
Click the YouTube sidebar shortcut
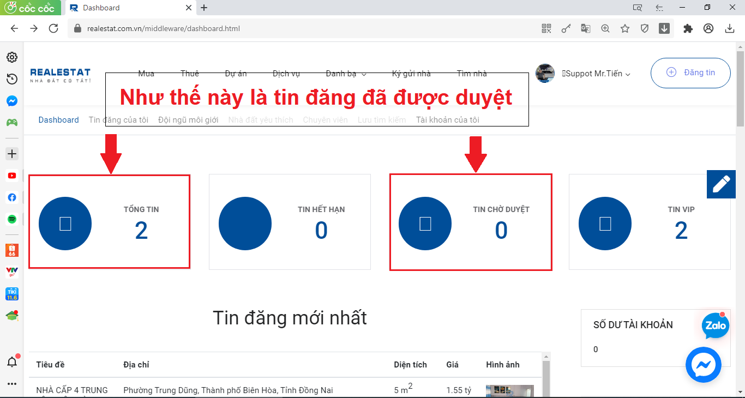(x=11, y=176)
